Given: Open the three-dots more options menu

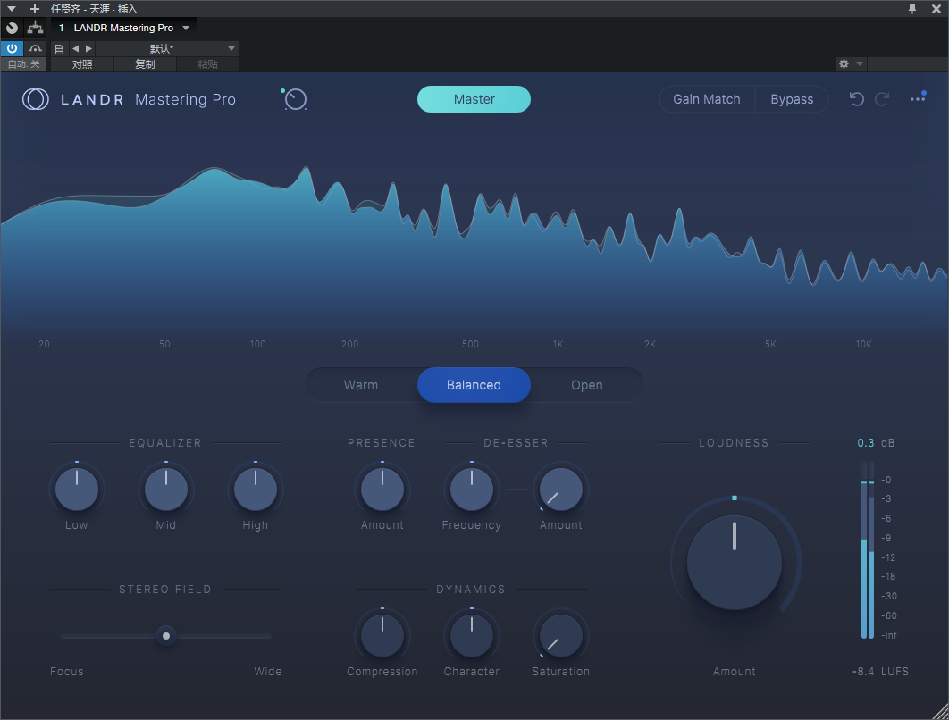Looking at the screenshot, I should pyautogui.click(x=918, y=98).
